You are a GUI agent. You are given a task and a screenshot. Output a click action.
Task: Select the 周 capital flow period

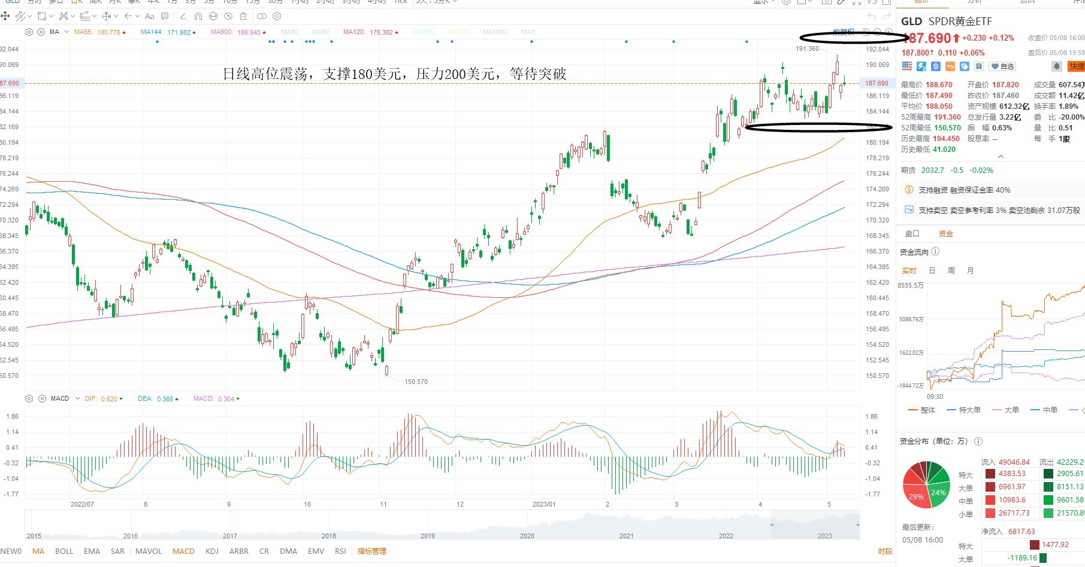pos(951,271)
